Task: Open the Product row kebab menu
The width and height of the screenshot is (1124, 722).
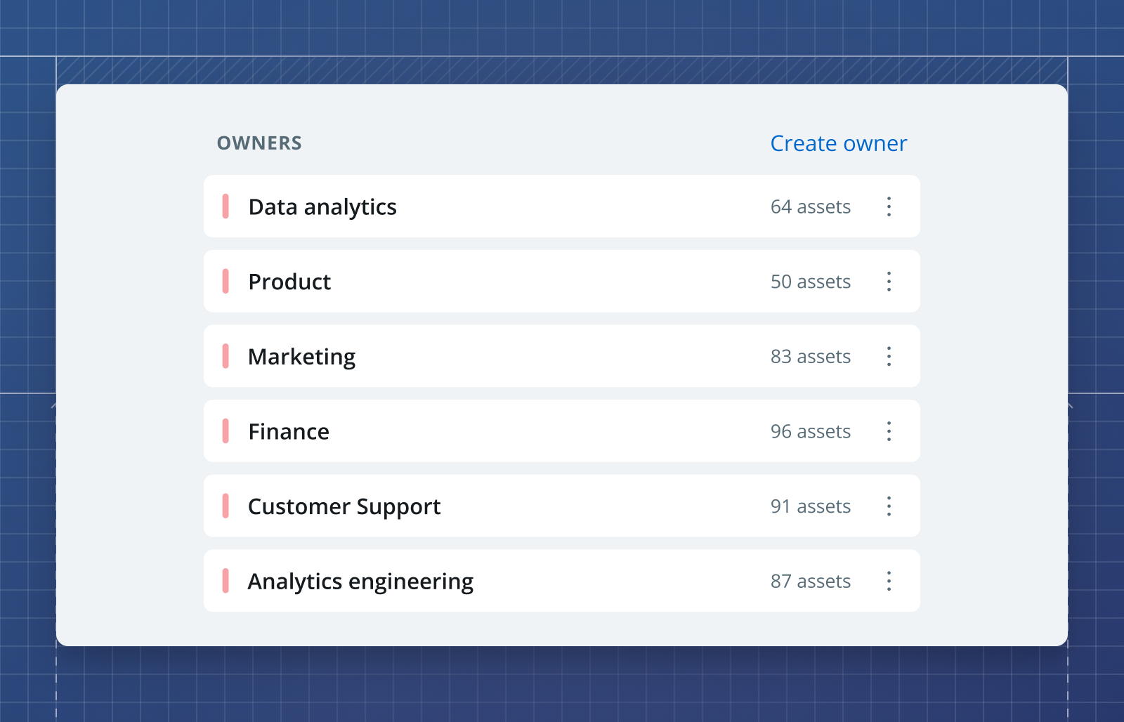Action: click(x=889, y=282)
